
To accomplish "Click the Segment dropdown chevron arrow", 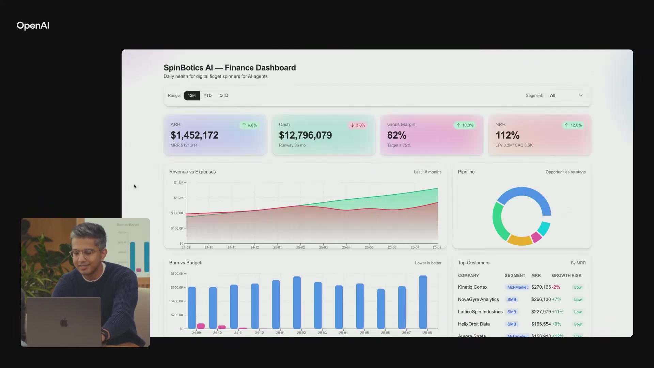I will pyautogui.click(x=581, y=95).
